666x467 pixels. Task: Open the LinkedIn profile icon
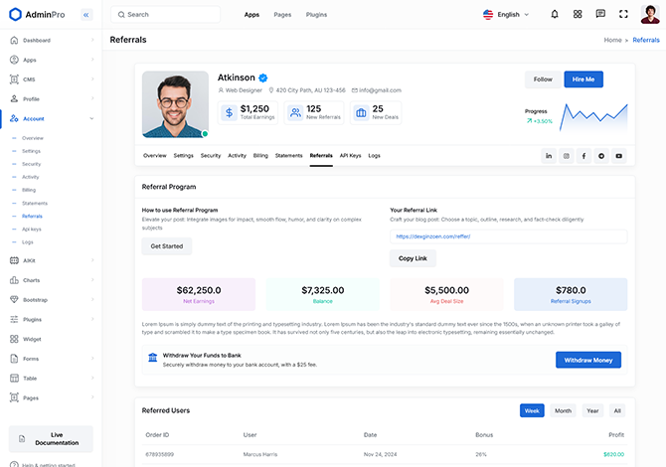click(549, 156)
